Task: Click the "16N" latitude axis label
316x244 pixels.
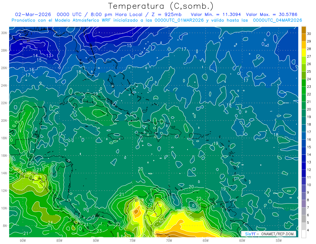Action: [x=4, y=156]
